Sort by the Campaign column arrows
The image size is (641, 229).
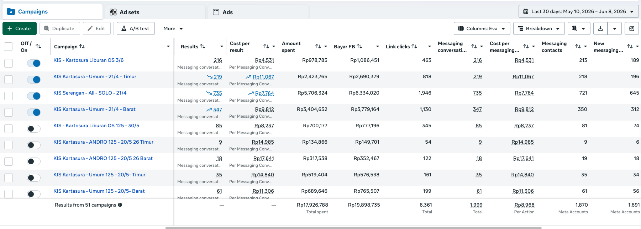click(82, 47)
